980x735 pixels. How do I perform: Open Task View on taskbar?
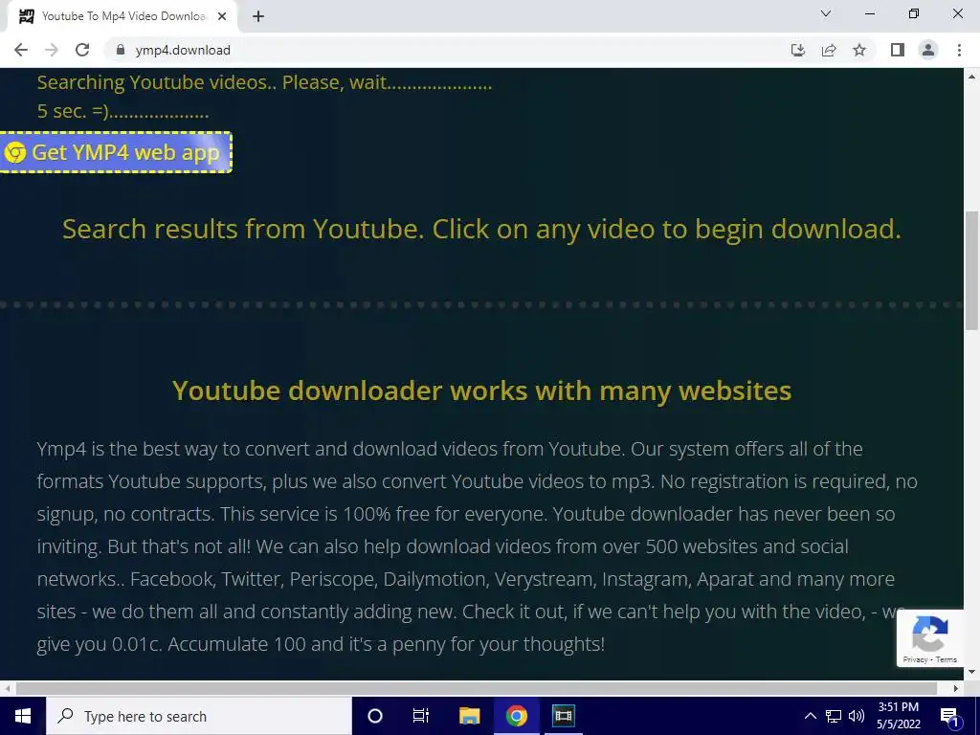click(x=421, y=716)
